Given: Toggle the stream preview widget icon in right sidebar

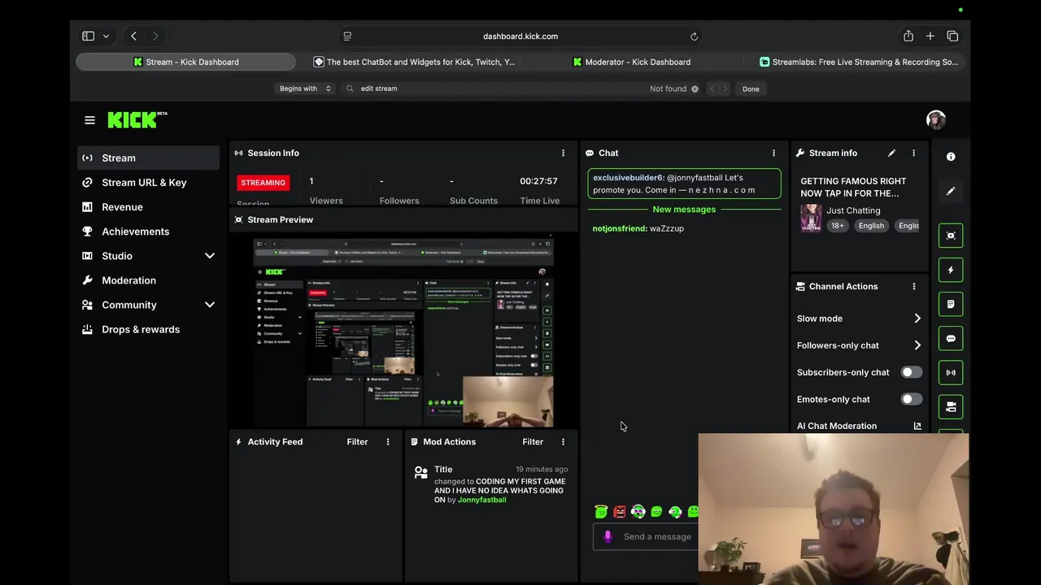Looking at the screenshot, I should coord(951,236).
